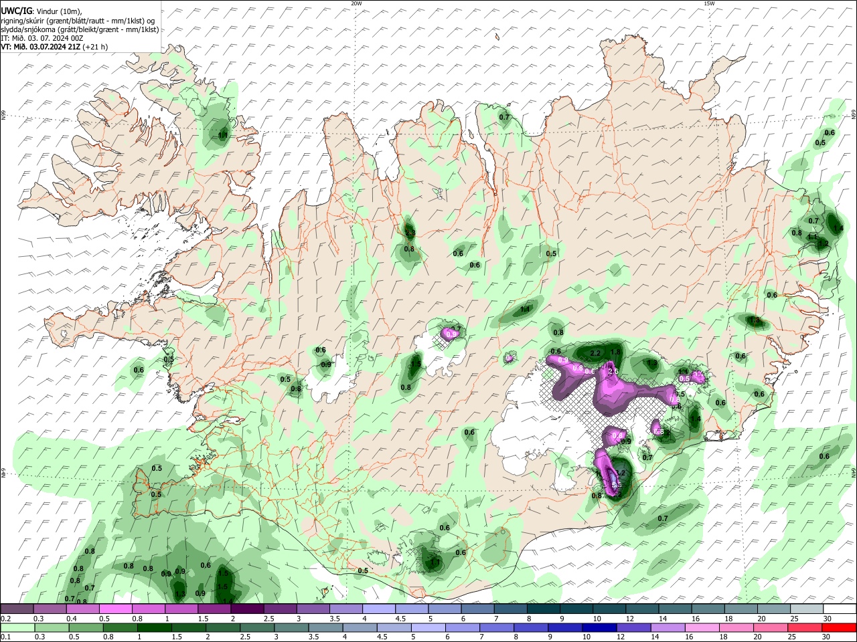Select snow legend swatch between 0.3 and 0.4
Image resolution: width=857 pixels, height=642 pixels.
click(x=50, y=609)
